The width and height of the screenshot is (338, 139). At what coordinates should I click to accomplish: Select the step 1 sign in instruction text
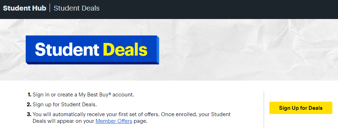[x=83, y=95]
